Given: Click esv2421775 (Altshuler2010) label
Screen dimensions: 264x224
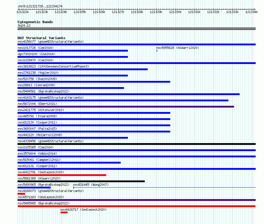Looking at the screenshot, I should pos(41,110).
